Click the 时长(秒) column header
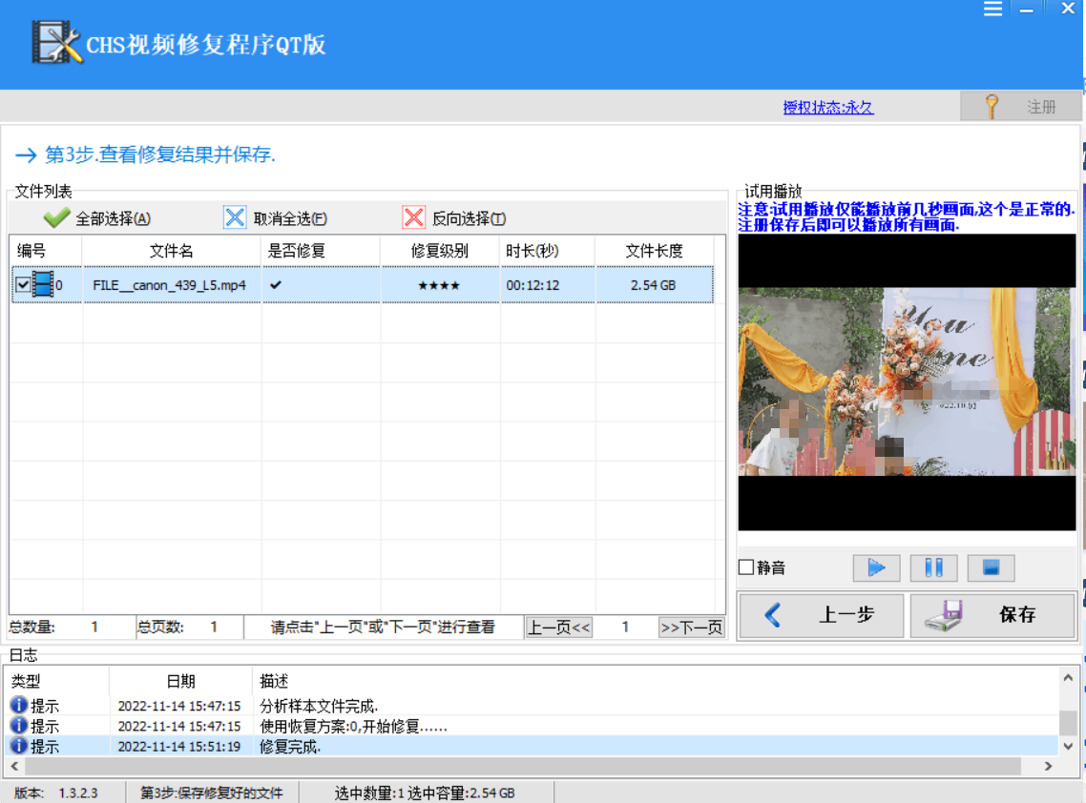Image resolution: width=1086 pixels, height=803 pixels. point(547,251)
